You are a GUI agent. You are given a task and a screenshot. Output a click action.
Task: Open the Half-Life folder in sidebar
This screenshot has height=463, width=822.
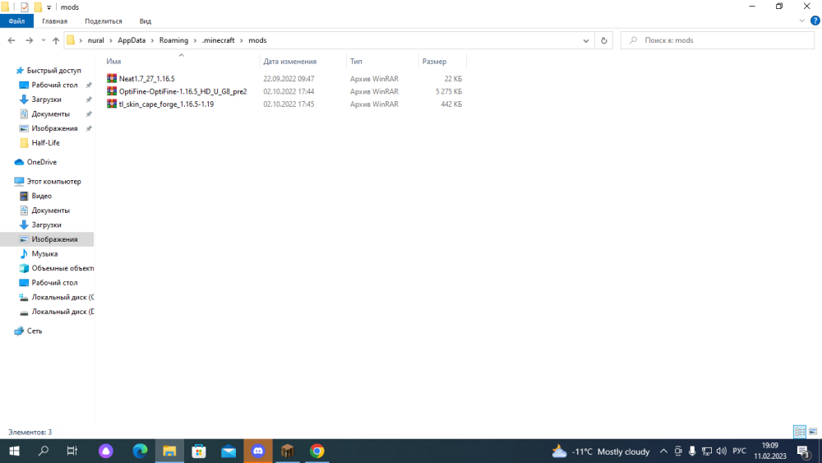45,142
